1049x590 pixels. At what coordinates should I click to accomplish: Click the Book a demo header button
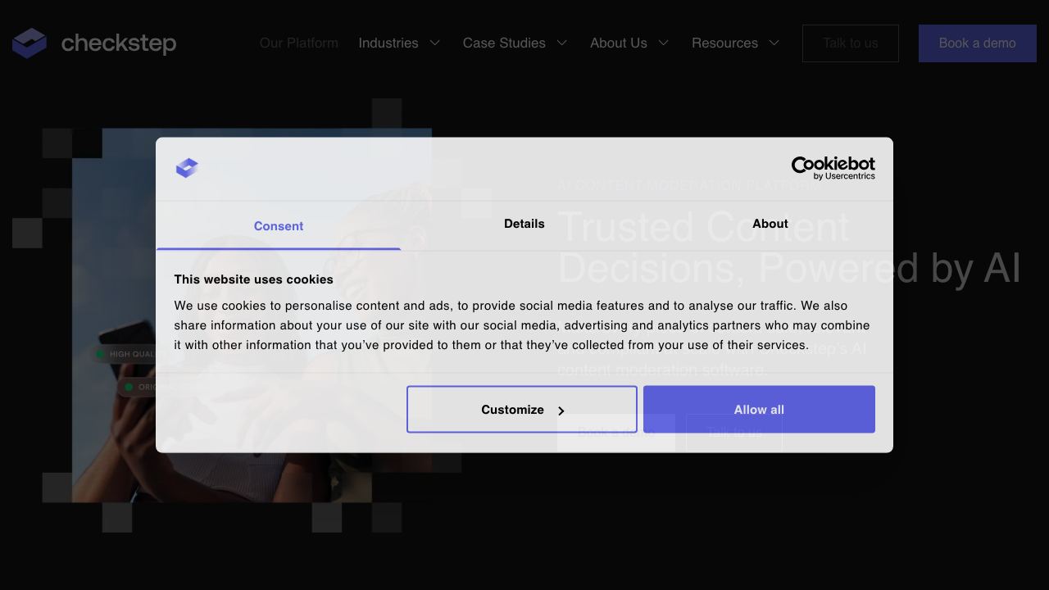point(978,43)
